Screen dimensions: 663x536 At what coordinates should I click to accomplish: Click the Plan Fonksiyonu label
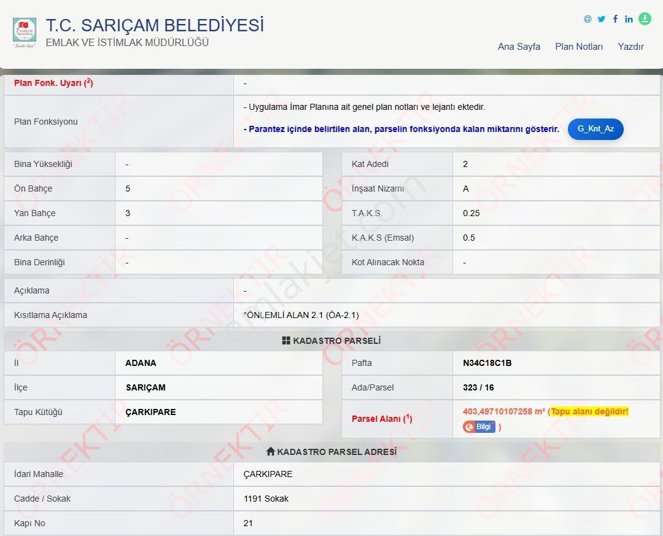[x=45, y=122]
